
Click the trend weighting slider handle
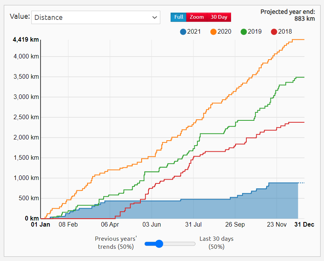[159, 243]
